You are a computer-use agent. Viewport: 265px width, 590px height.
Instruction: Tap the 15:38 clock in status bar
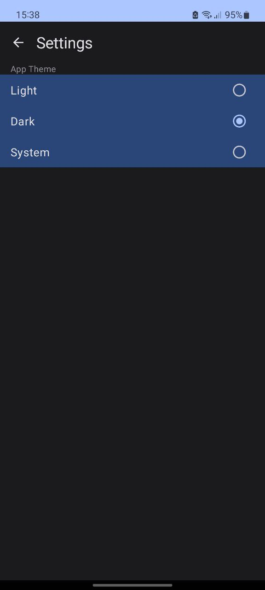[x=28, y=15]
